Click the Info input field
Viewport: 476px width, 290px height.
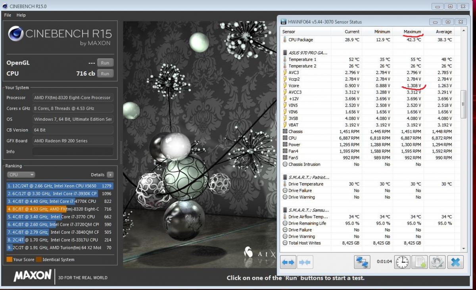[73, 152]
